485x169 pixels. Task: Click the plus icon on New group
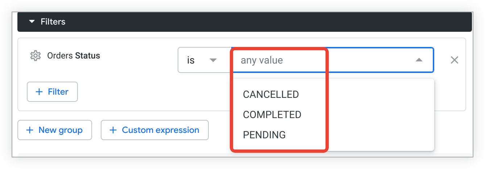(30, 130)
